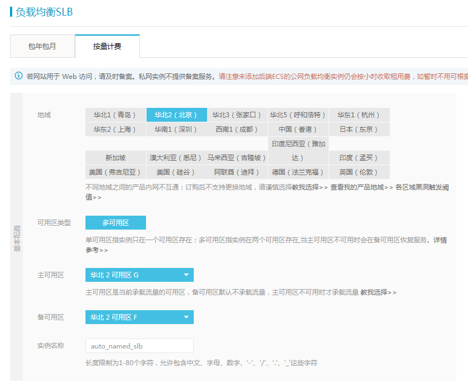Choose region 印度尼西亚（雅加达）
Screen dimensions: 468x383
point(298,151)
